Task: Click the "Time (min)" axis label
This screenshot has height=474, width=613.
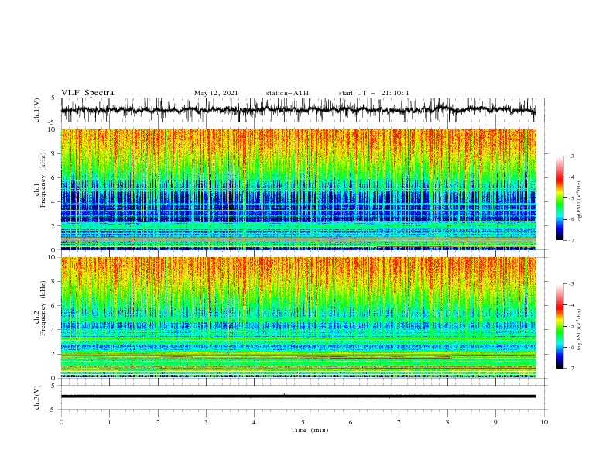Action: point(310,430)
